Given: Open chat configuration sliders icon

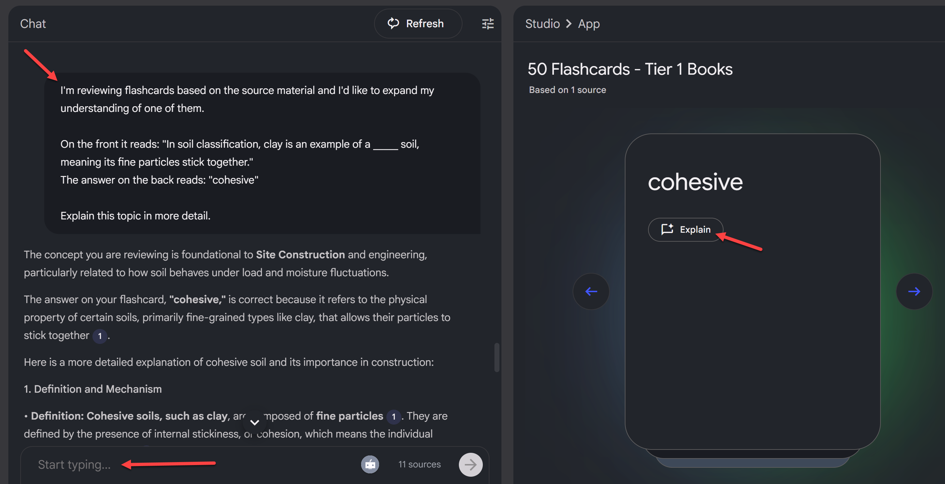Looking at the screenshot, I should pos(487,24).
